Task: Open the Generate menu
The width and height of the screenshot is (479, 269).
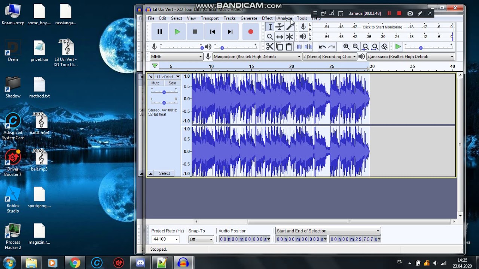Action: click(249, 18)
